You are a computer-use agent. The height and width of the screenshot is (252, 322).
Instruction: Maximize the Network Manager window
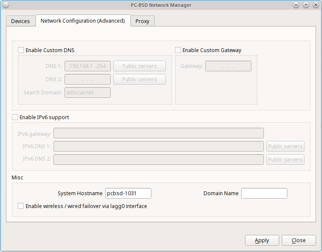click(x=306, y=5)
